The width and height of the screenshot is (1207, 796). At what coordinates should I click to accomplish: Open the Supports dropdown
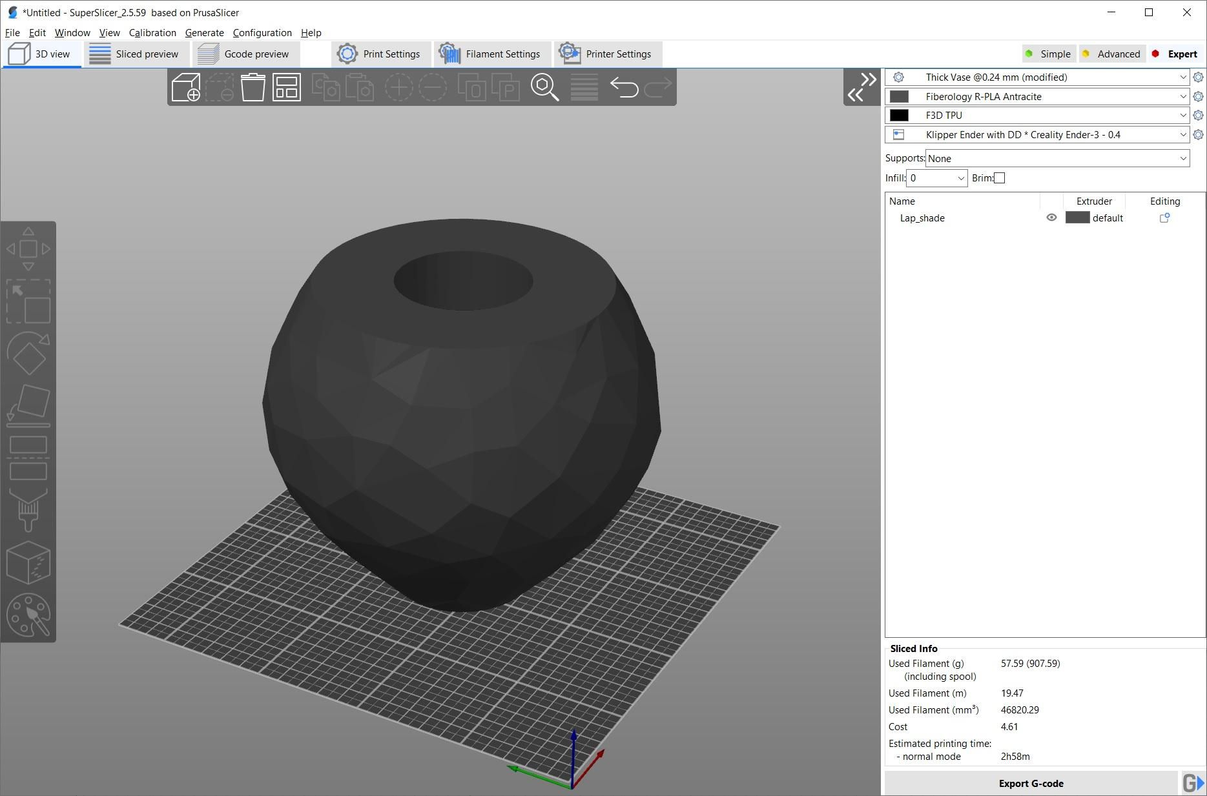pyautogui.click(x=1057, y=158)
